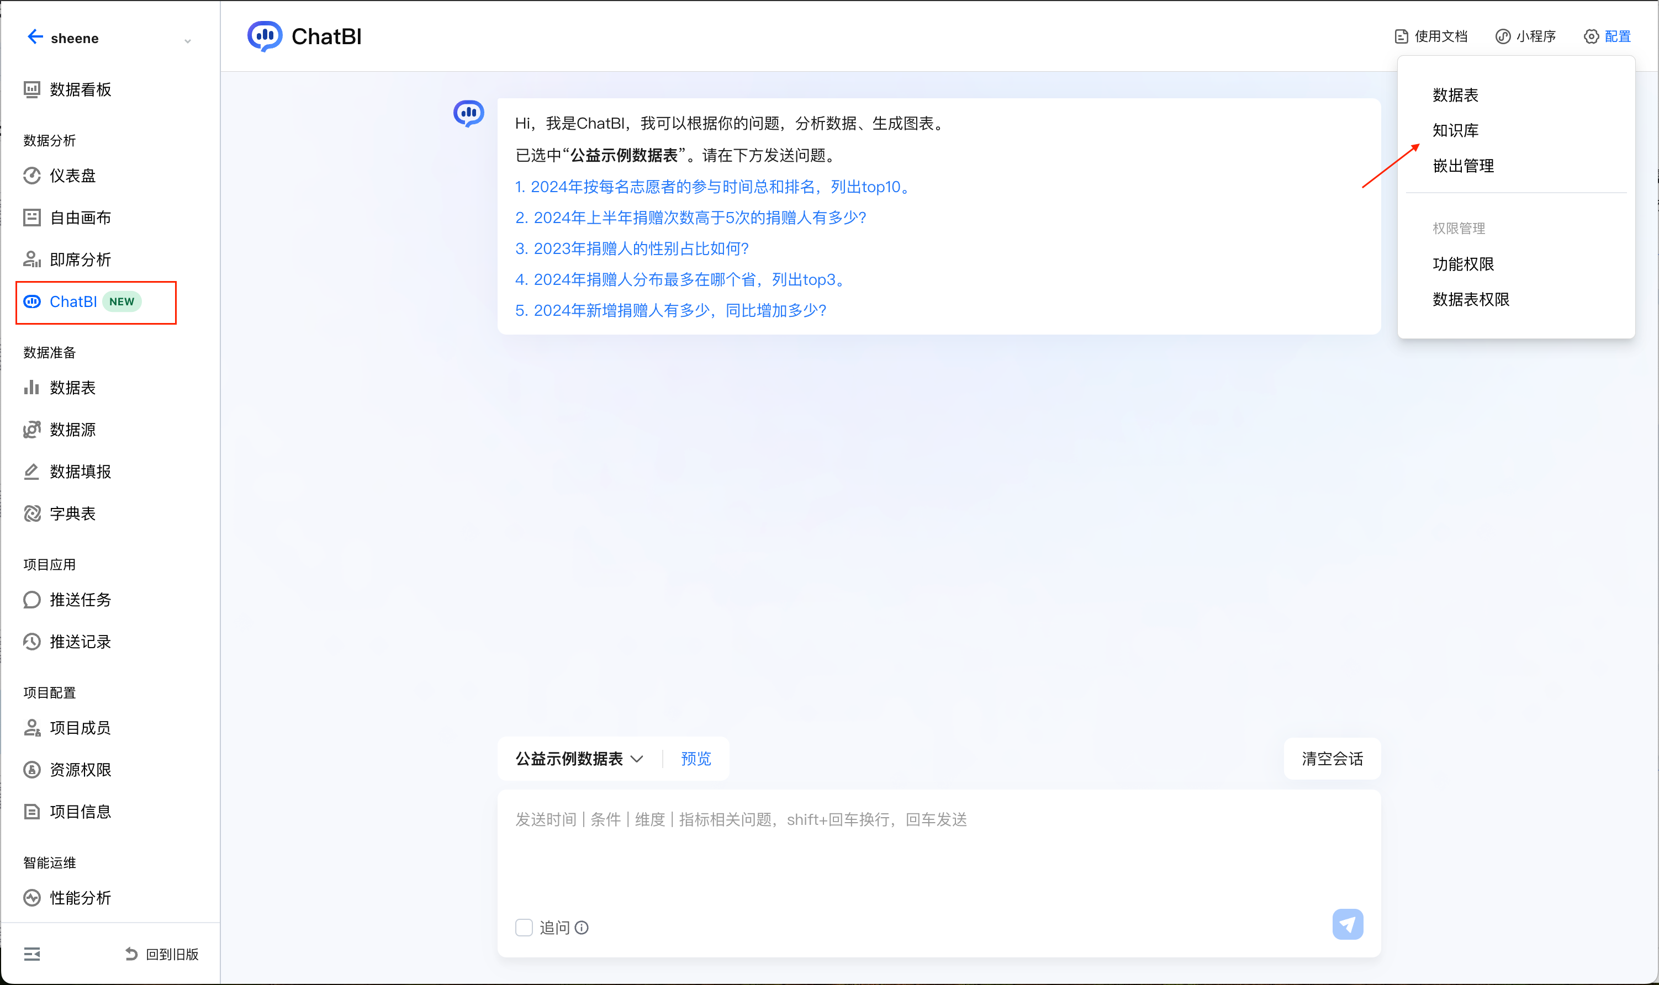
Task: Click NEW badge beside ChatBI
Action: click(x=122, y=302)
